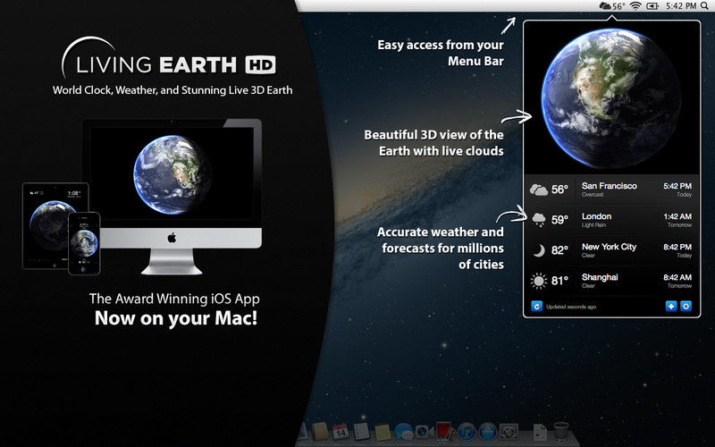Click 'Now on your Mac!' headline
The height and width of the screenshot is (447, 715).
point(176,318)
